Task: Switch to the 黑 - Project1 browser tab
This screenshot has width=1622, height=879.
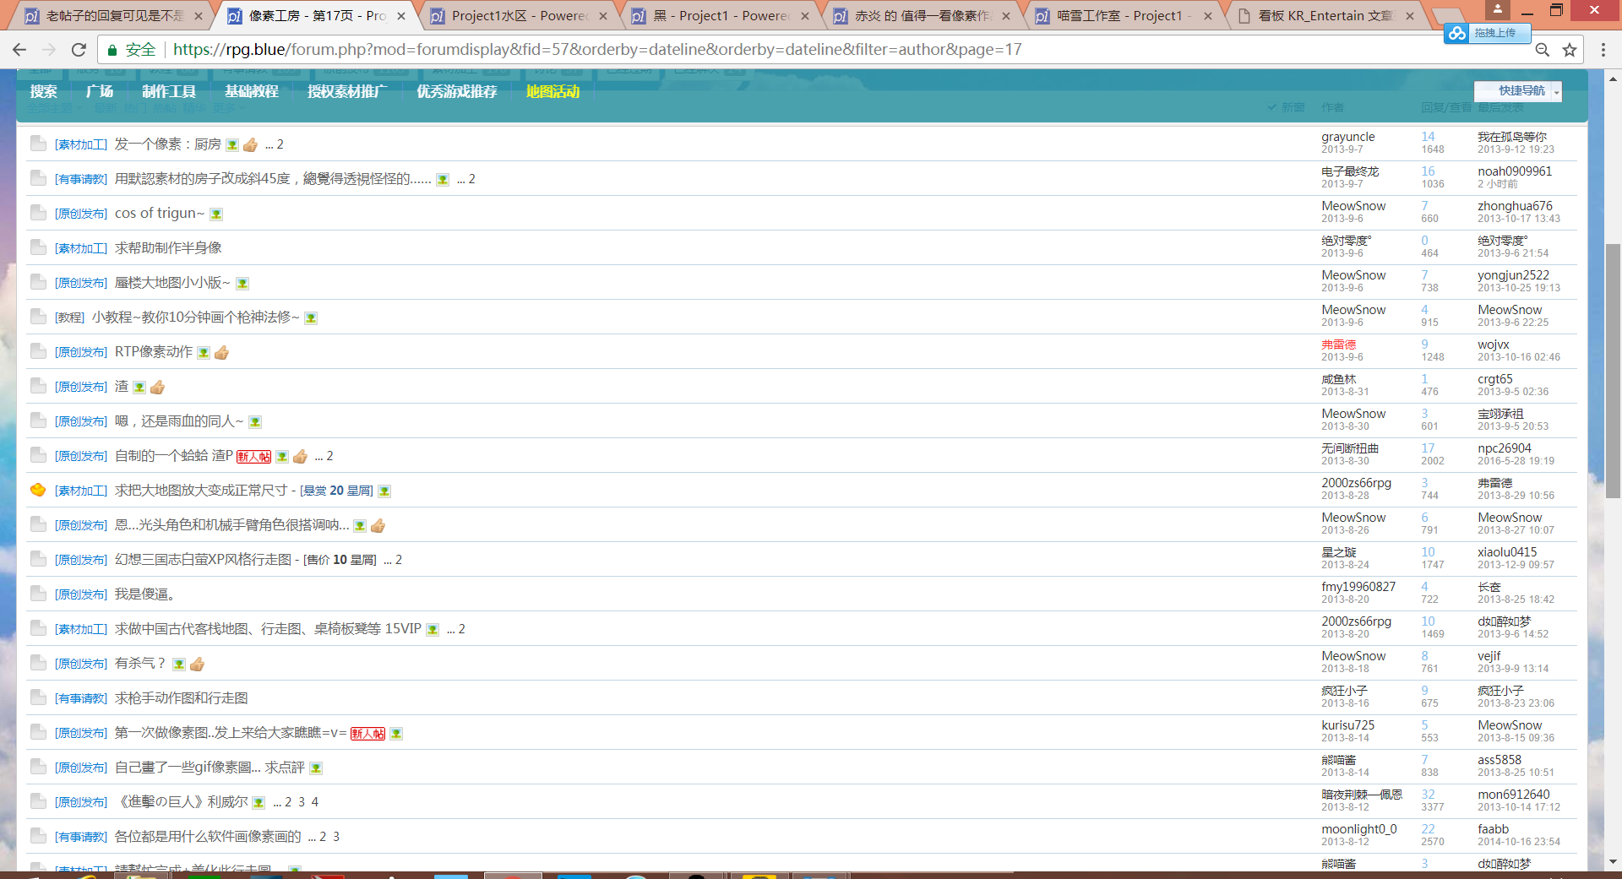Action: [722, 16]
